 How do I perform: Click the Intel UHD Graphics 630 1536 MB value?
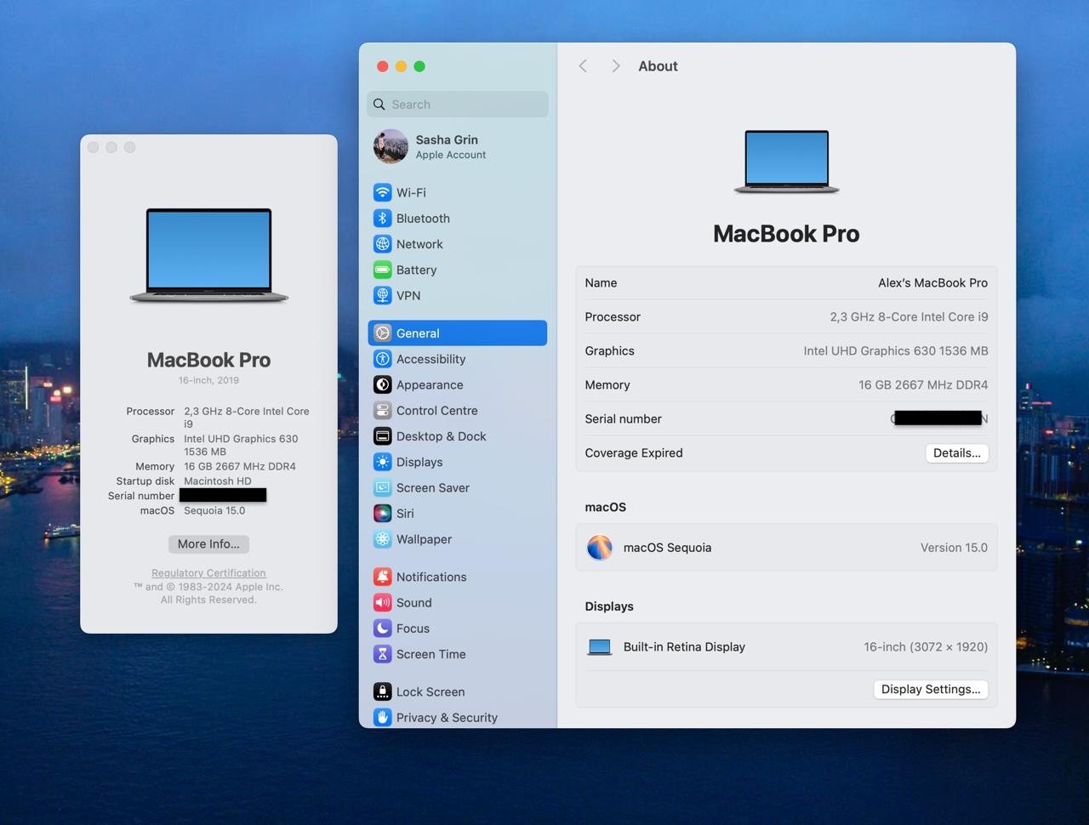tap(896, 351)
